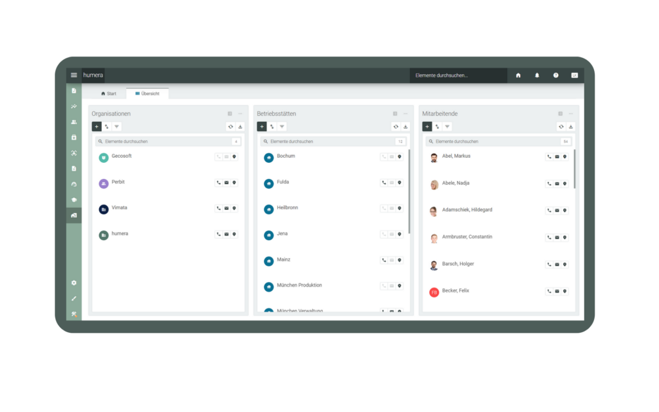The width and height of the screenshot is (659, 412).
Task: Open the settings gear in left sidebar
Action: (74, 283)
